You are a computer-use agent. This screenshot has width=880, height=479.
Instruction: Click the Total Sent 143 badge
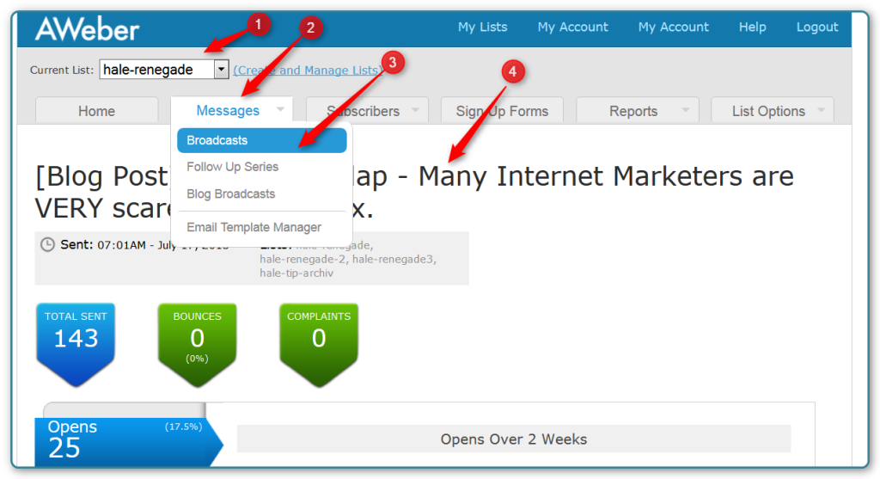[76, 344]
